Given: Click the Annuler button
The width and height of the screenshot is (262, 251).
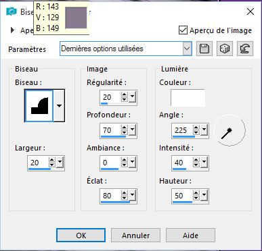Looking at the screenshot, I should pyautogui.click(x=135, y=235).
